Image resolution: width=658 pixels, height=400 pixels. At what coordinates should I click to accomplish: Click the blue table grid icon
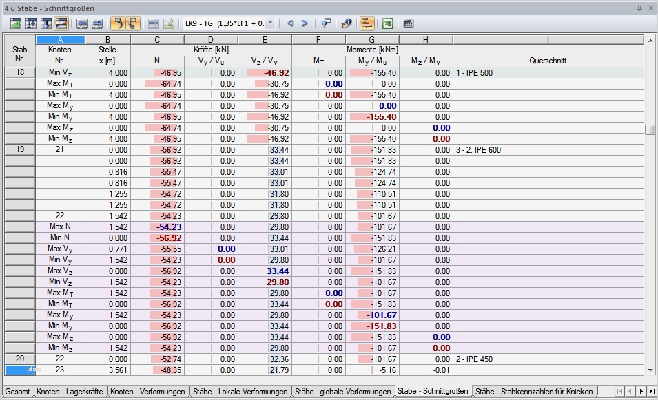[154, 23]
